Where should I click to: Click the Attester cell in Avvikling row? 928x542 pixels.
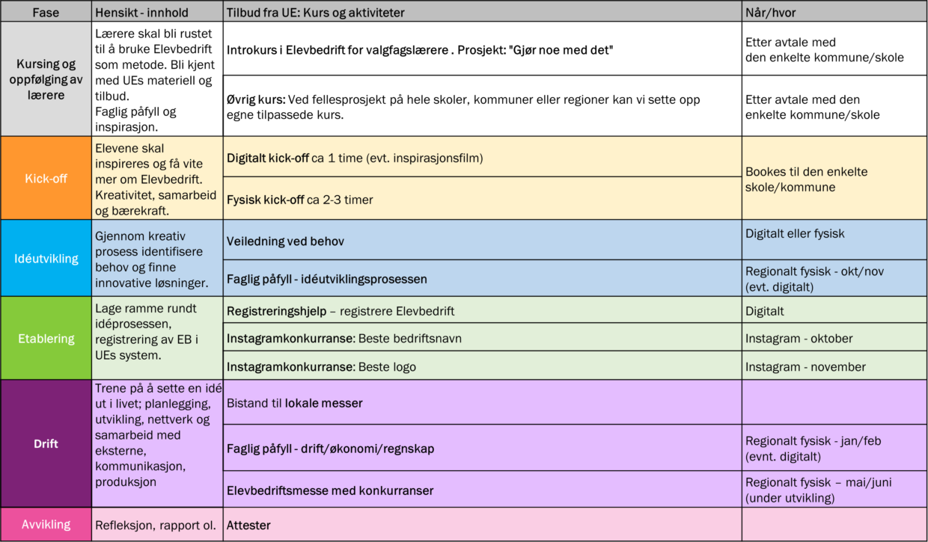tap(482, 525)
